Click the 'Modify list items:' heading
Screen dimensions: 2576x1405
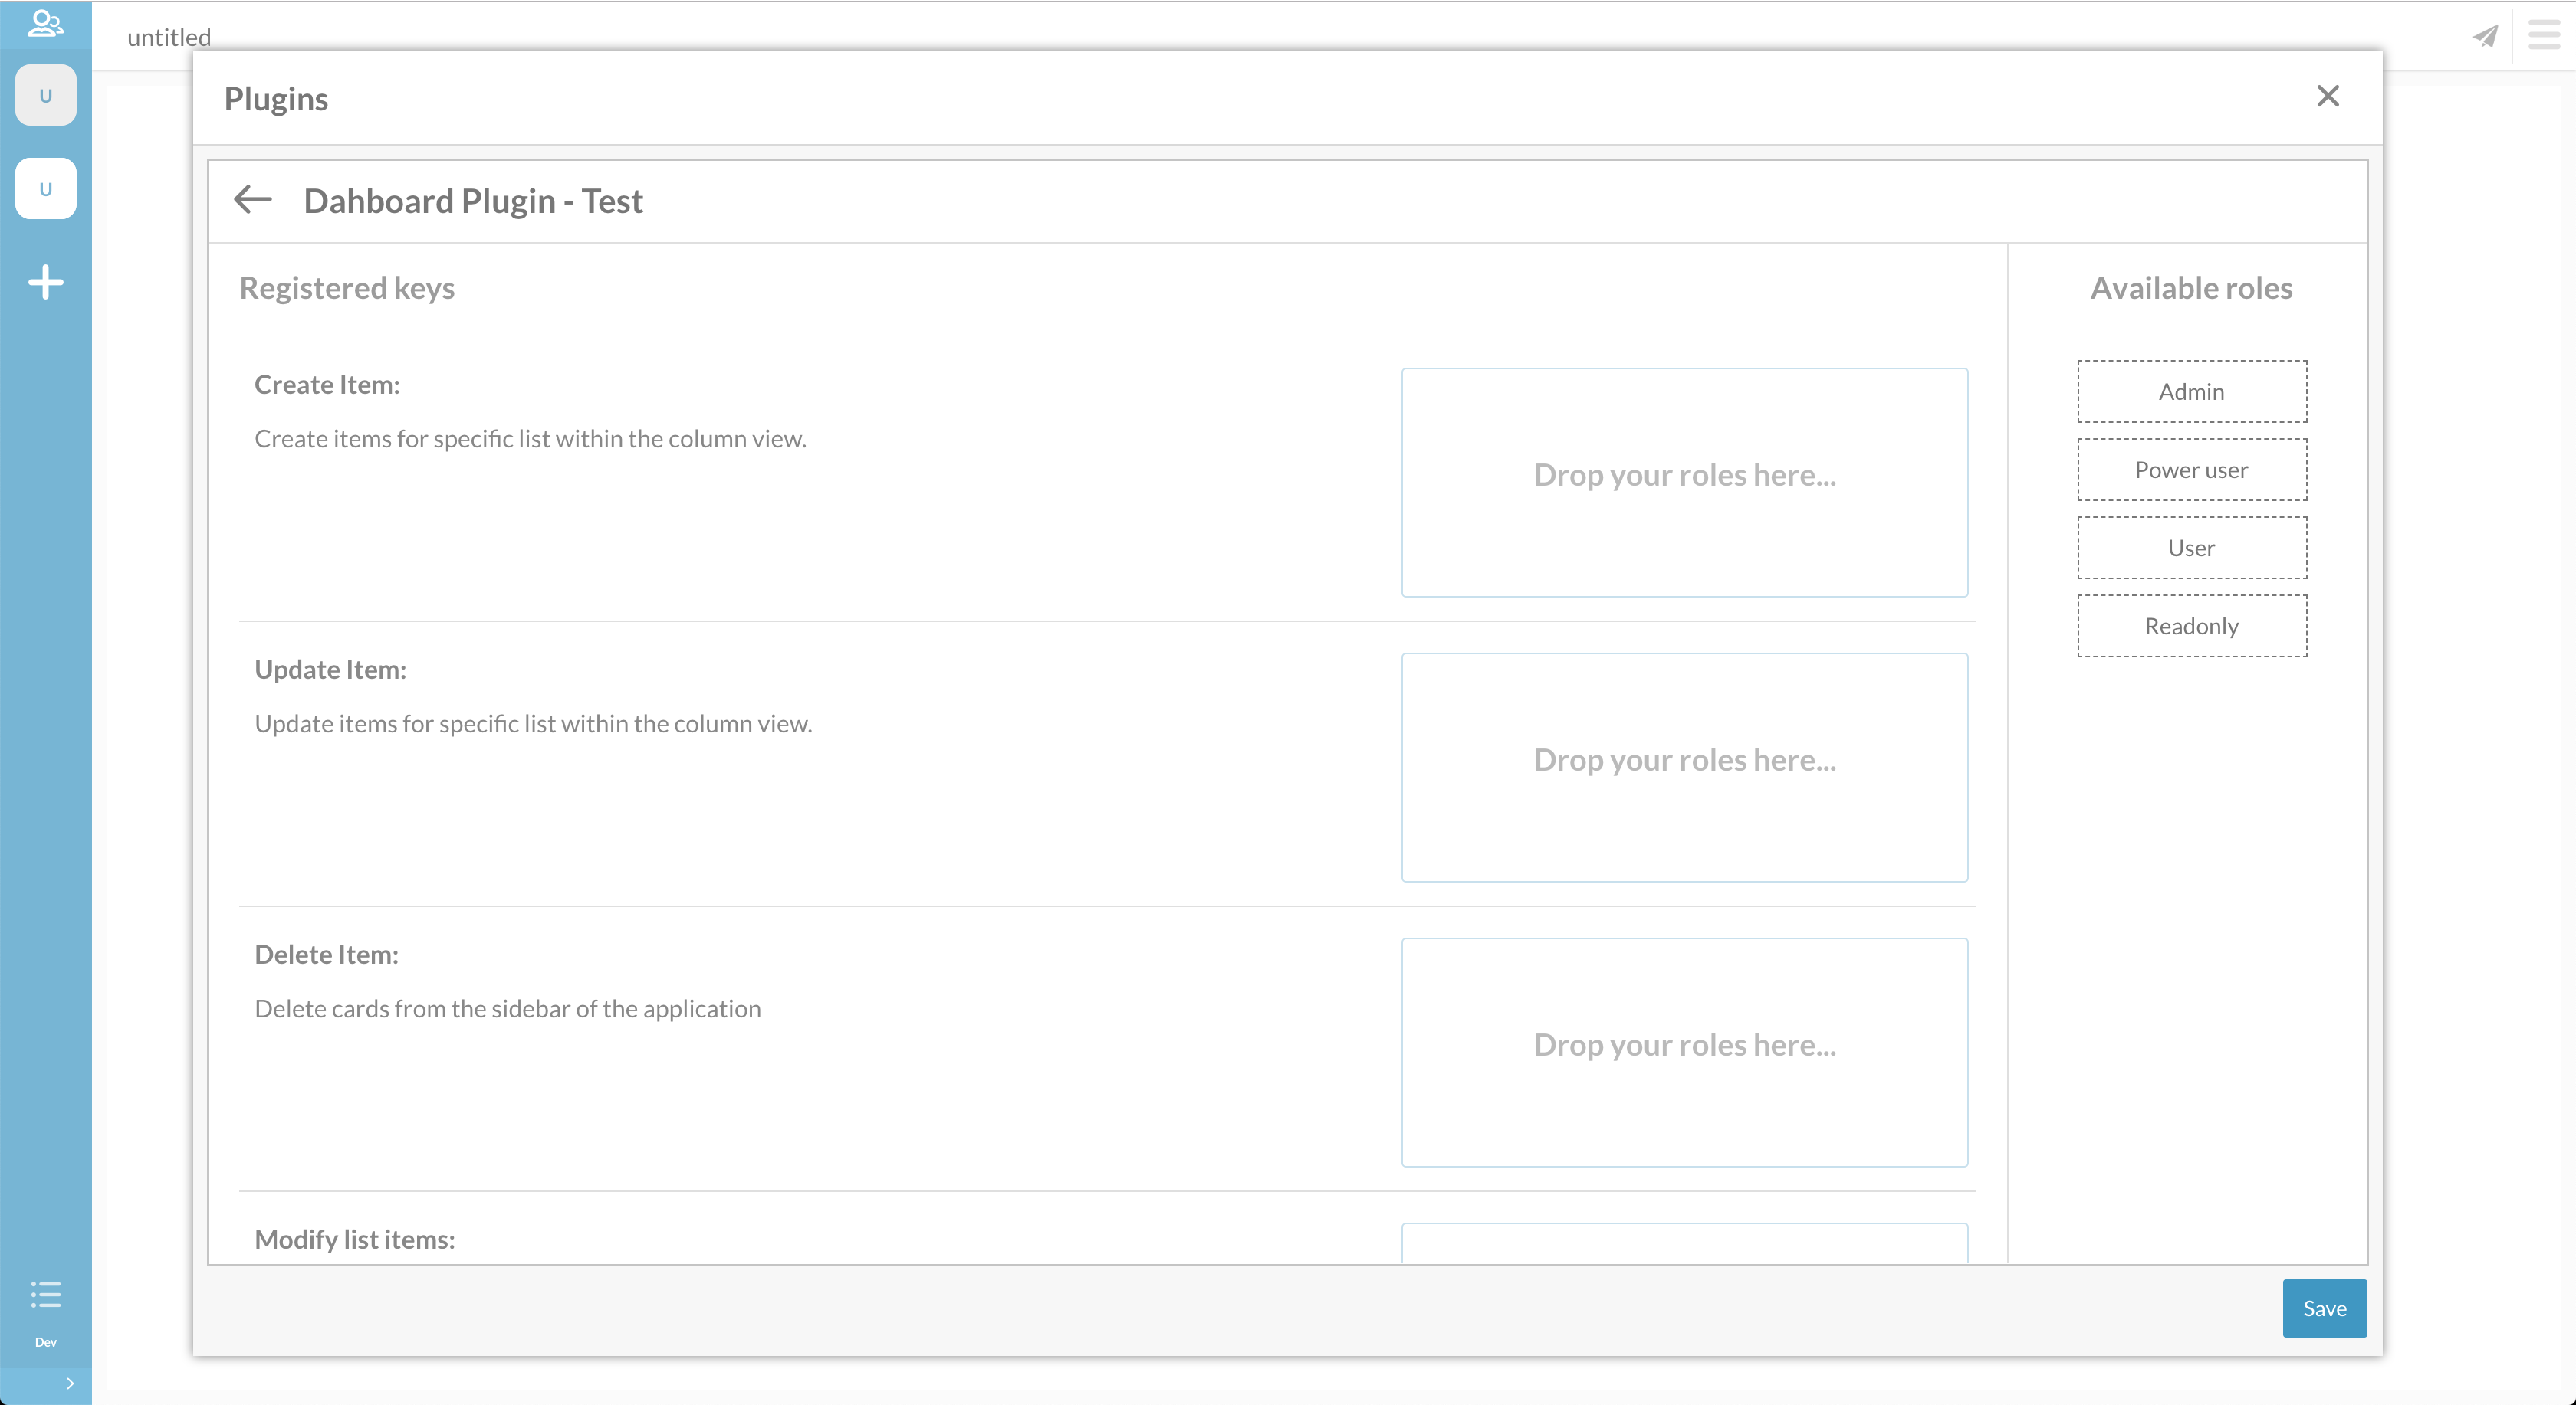click(x=354, y=1239)
